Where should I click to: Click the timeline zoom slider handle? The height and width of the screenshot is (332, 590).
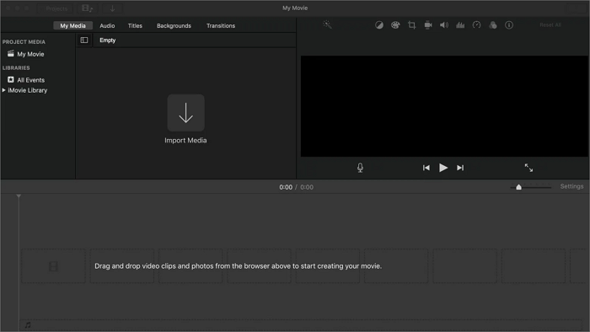click(518, 187)
